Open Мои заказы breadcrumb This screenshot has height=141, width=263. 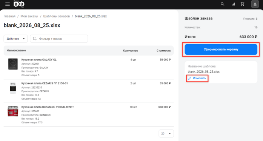(x=29, y=16)
